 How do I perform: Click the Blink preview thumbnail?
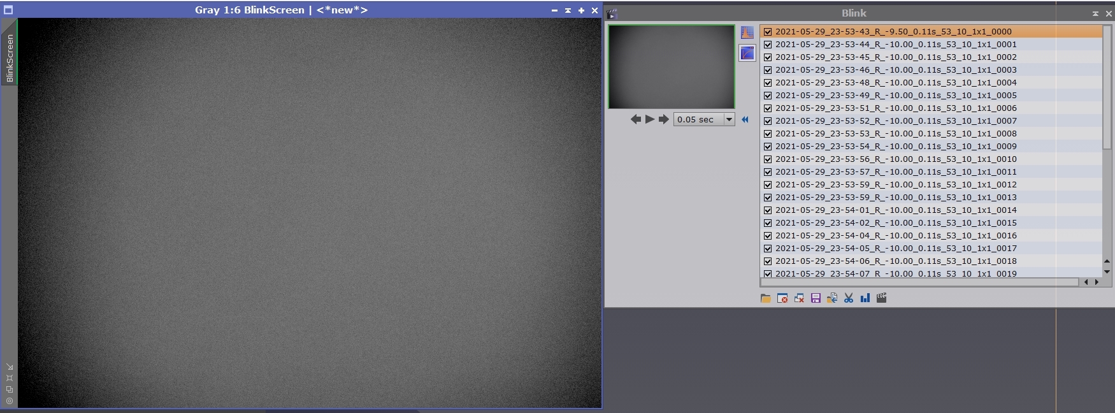tap(672, 66)
